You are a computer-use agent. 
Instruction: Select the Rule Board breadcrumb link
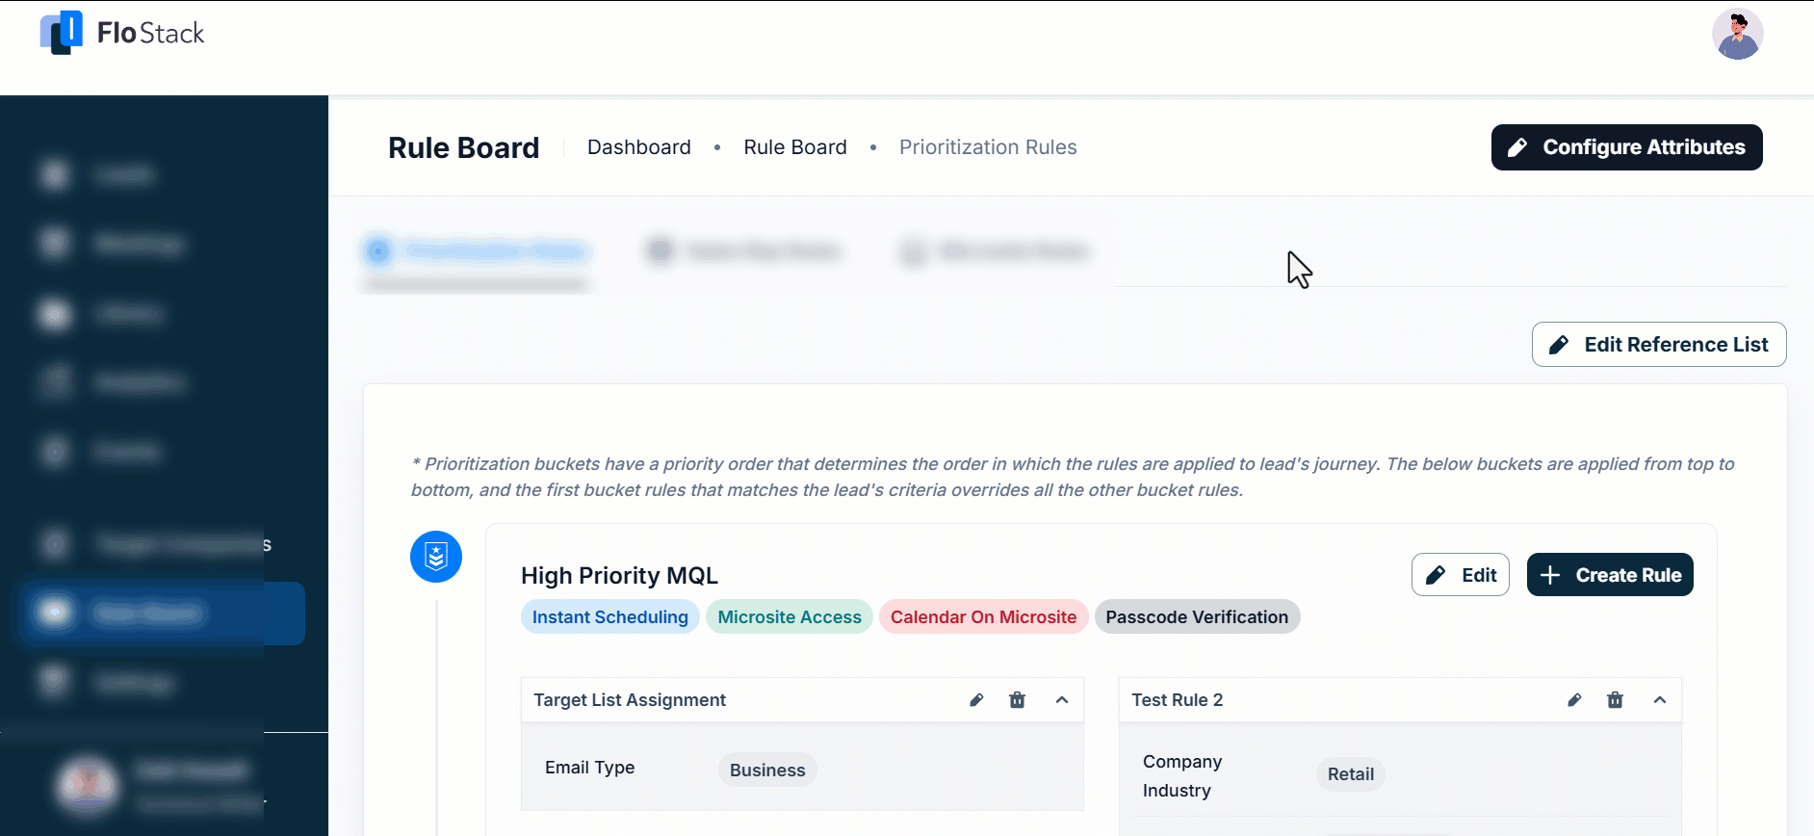pos(794,147)
